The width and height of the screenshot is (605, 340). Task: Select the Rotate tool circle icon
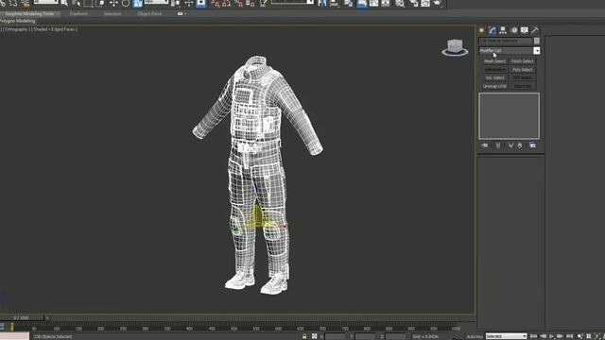[126, 3]
